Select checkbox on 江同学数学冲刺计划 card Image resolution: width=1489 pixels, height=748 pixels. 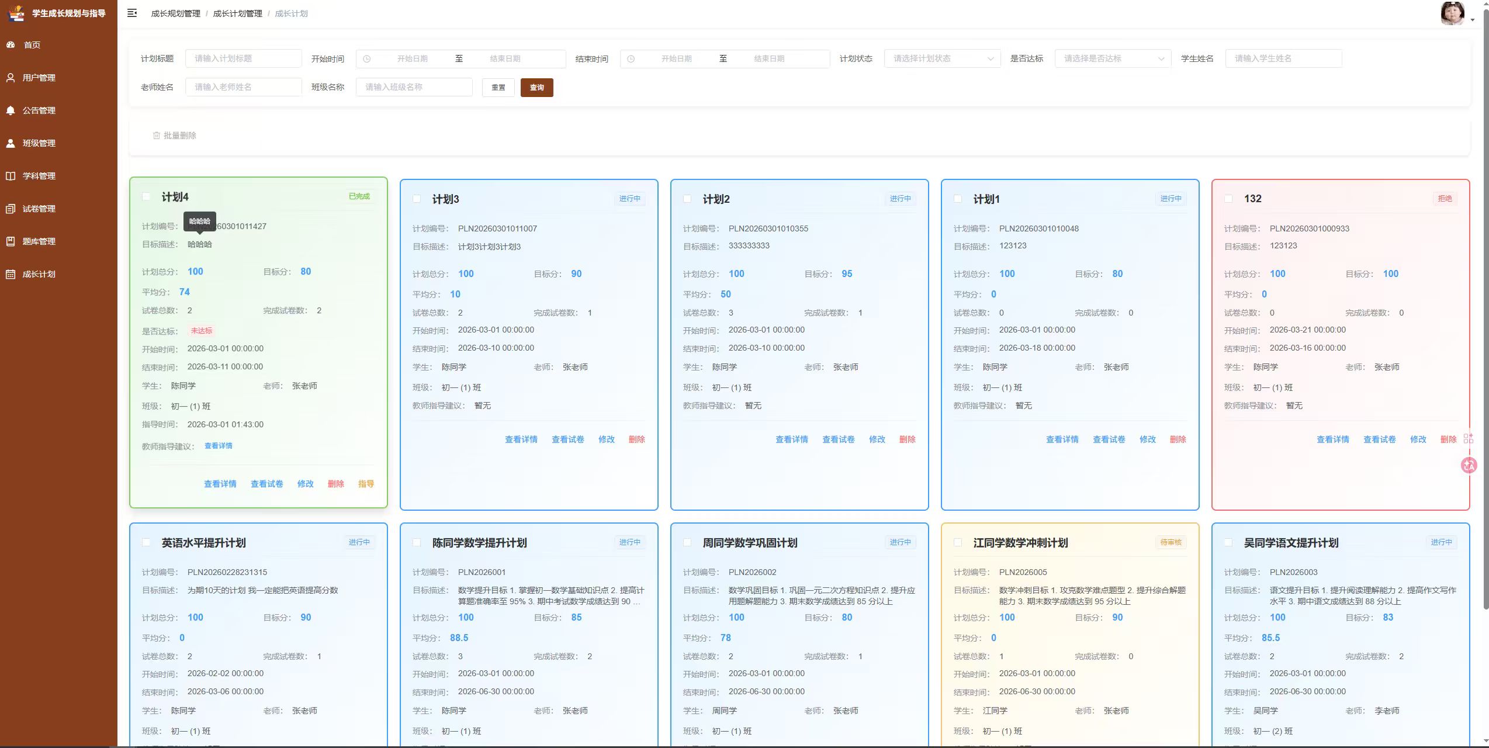pyautogui.click(x=958, y=543)
